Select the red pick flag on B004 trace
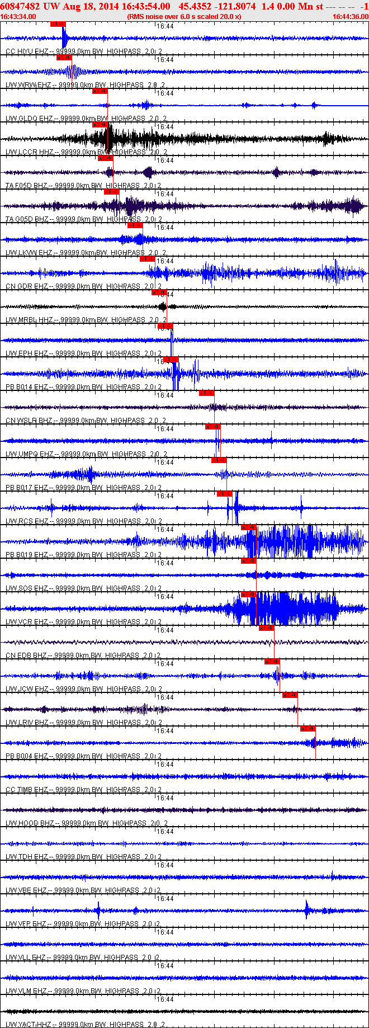 tap(308, 729)
